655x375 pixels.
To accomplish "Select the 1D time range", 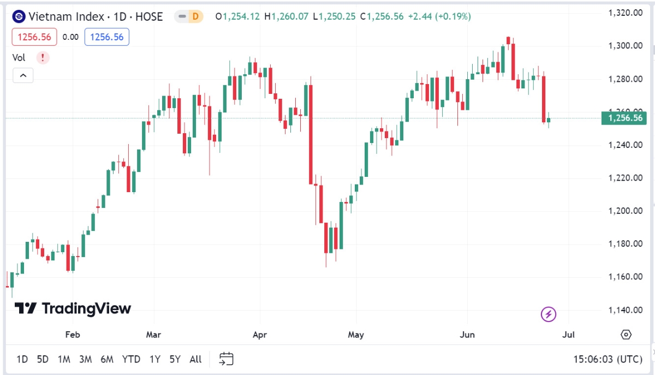I will click(x=22, y=359).
